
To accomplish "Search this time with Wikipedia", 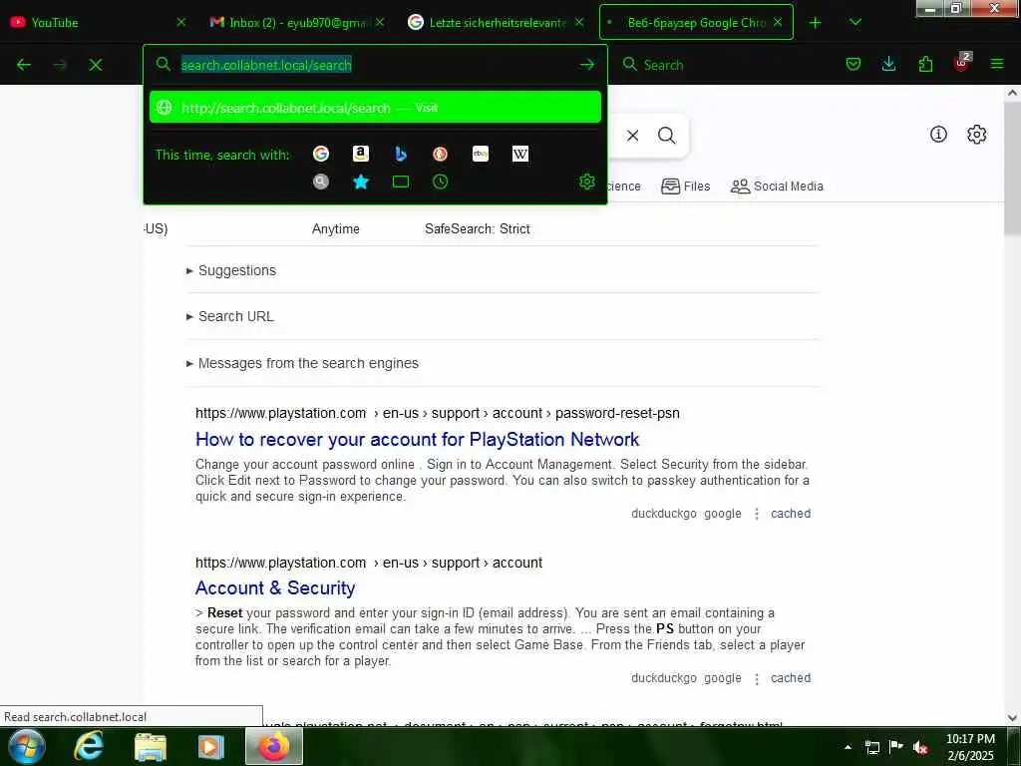I will click(x=520, y=154).
